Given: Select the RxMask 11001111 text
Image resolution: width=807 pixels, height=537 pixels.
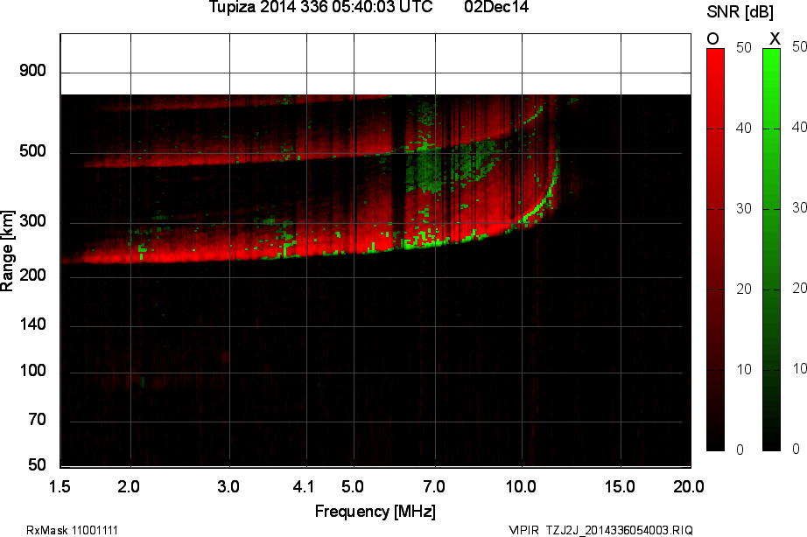Looking at the screenshot, I should point(72,530).
